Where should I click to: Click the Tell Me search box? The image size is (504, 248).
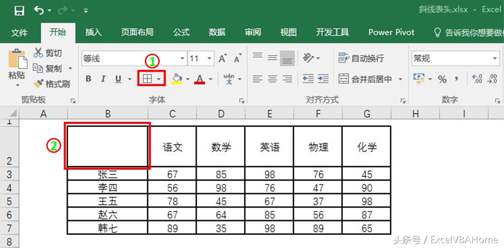tap(469, 32)
